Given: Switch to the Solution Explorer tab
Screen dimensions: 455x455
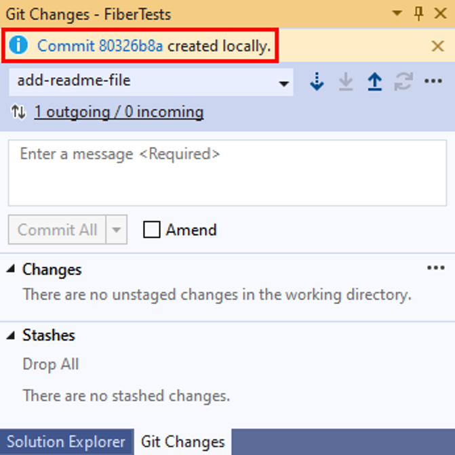Looking at the screenshot, I should click(66, 442).
